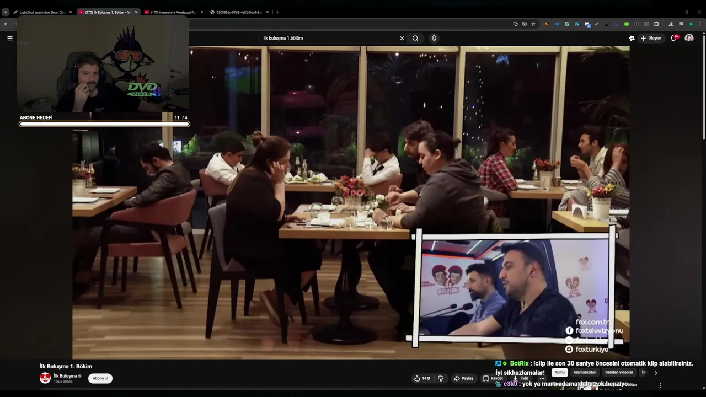706x397 pixels.
Task: Click the screen cast icon in address bar
Action: click(516, 24)
